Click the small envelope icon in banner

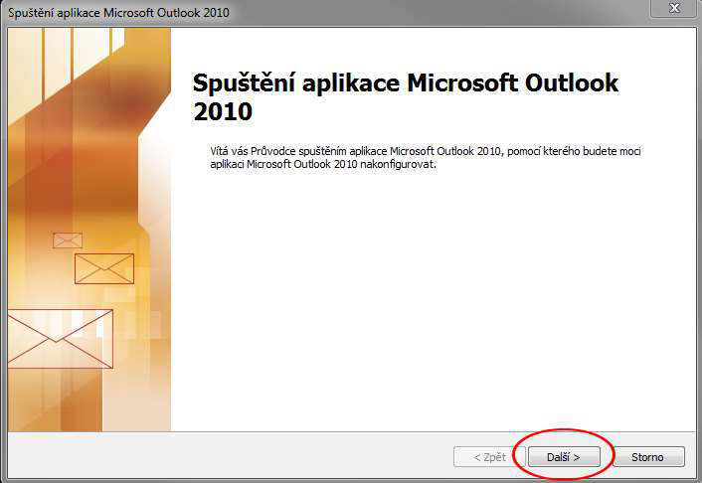point(68,240)
